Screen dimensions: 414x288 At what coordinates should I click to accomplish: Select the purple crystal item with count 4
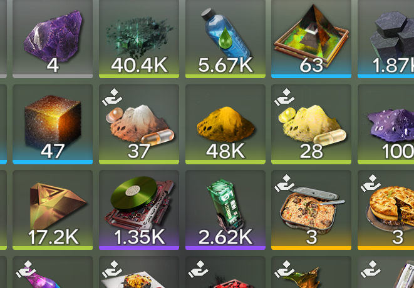click(53, 39)
